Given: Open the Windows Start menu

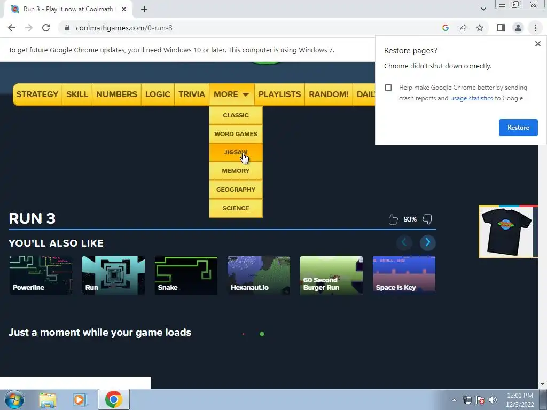Looking at the screenshot, I should [14, 399].
